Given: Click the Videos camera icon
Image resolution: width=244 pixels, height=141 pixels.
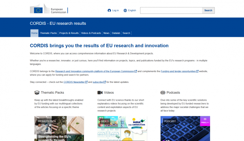Looking at the screenshot, I should pos(100,93).
